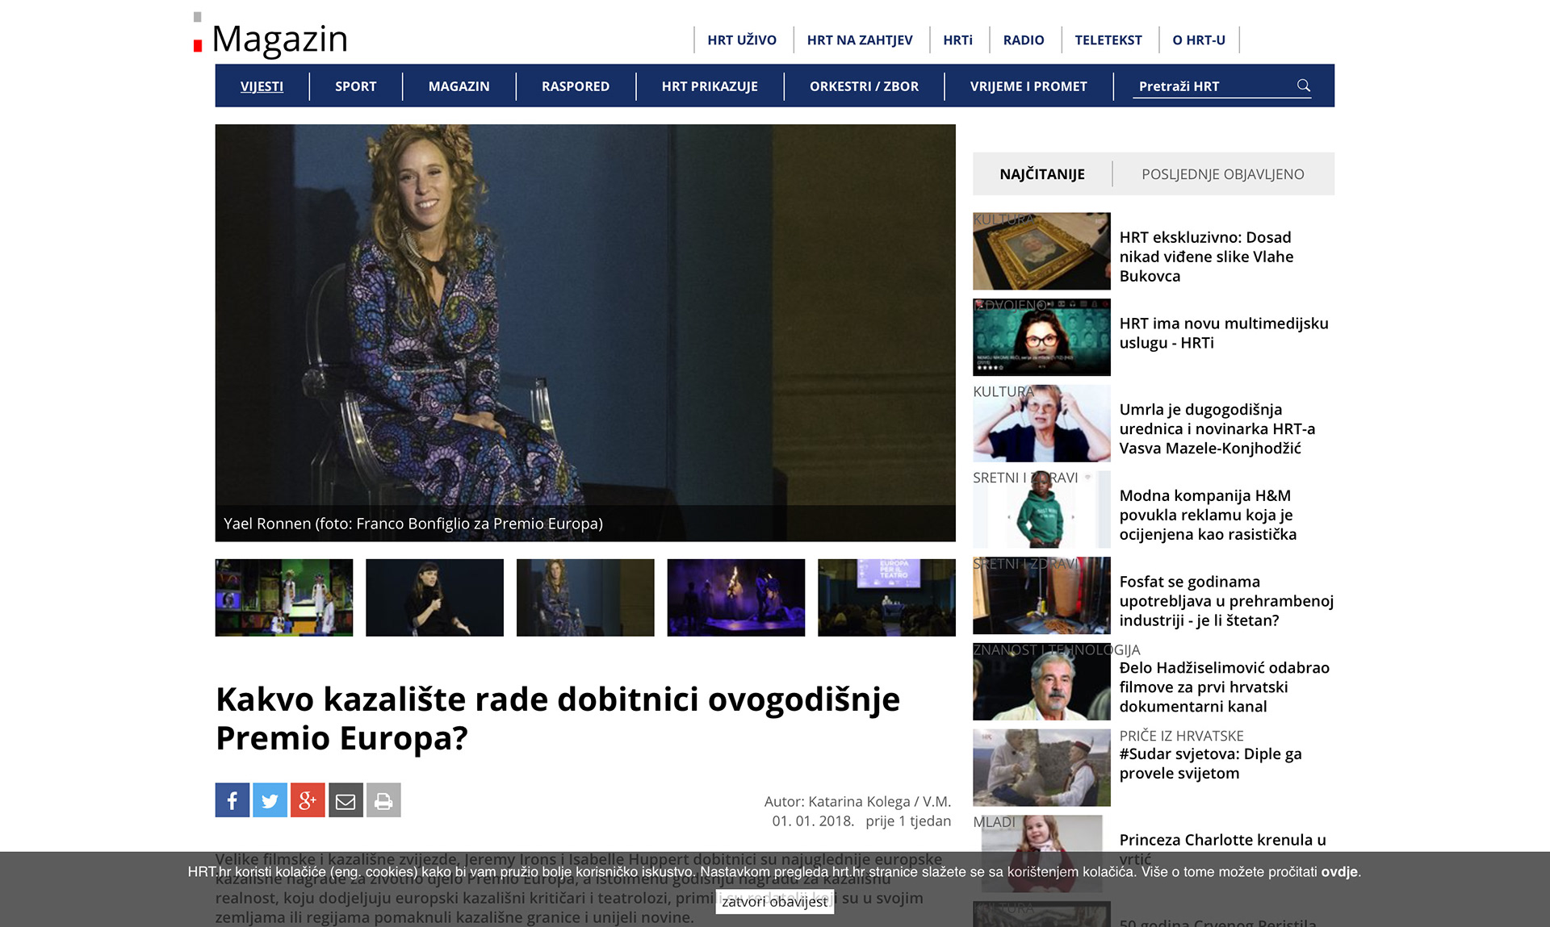This screenshot has height=927, width=1550.
Task: Click the print article icon
Action: 383,800
